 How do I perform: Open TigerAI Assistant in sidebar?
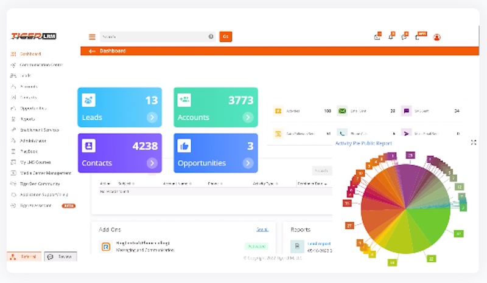35,205
